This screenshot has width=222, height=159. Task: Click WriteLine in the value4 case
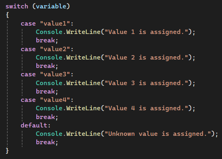pos(83,108)
